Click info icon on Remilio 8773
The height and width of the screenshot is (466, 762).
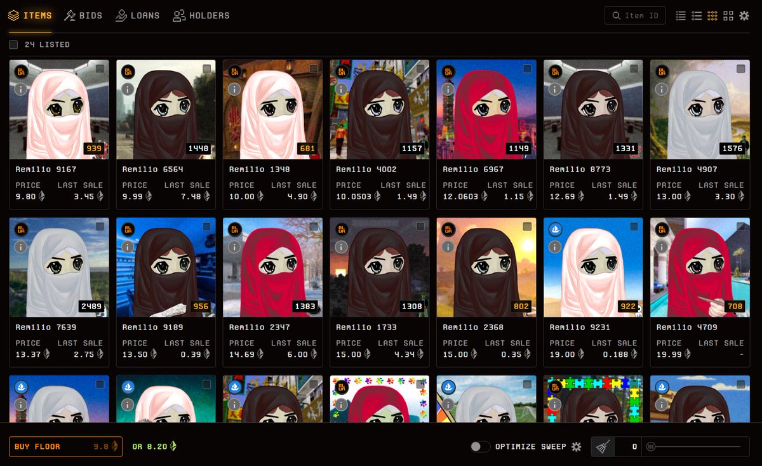(x=554, y=89)
